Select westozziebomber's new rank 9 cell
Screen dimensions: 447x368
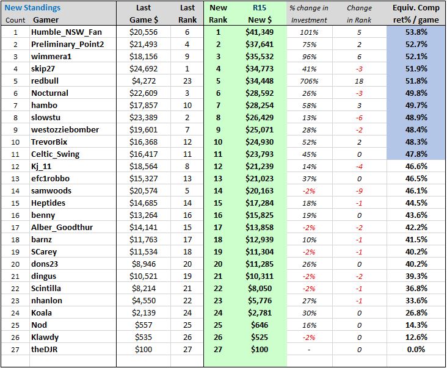pyautogui.click(x=218, y=130)
